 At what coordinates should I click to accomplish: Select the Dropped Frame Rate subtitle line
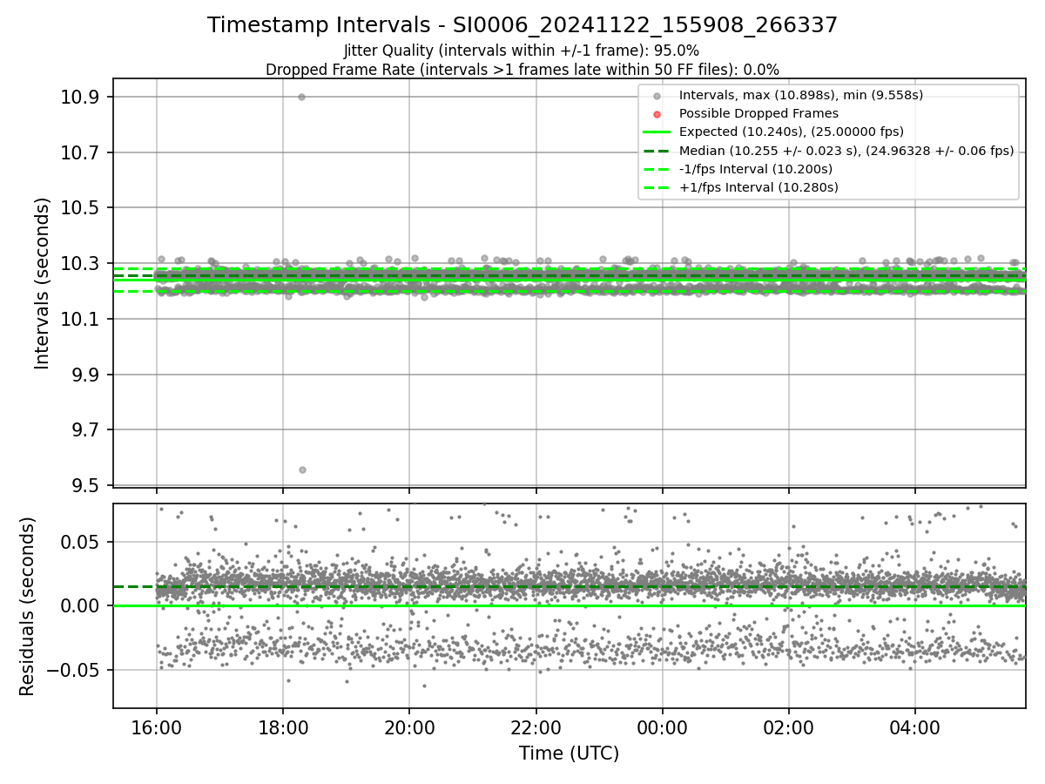tap(522, 70)
